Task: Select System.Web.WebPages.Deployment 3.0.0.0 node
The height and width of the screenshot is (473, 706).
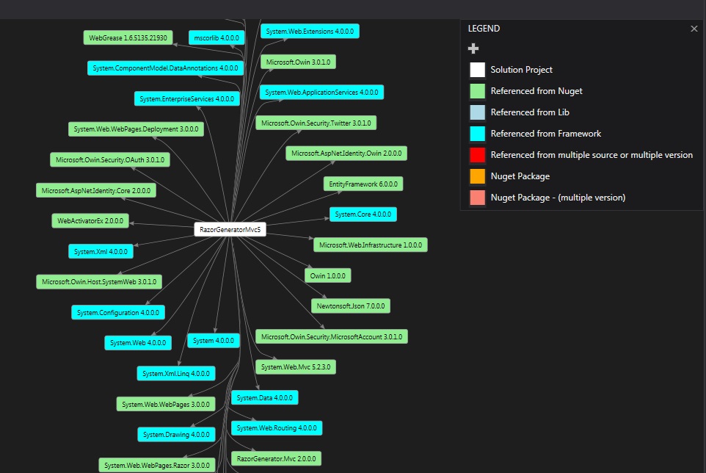Action: (136, 129)
